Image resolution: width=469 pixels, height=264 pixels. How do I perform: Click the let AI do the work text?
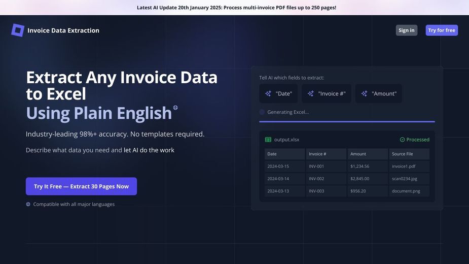point(149,150)
